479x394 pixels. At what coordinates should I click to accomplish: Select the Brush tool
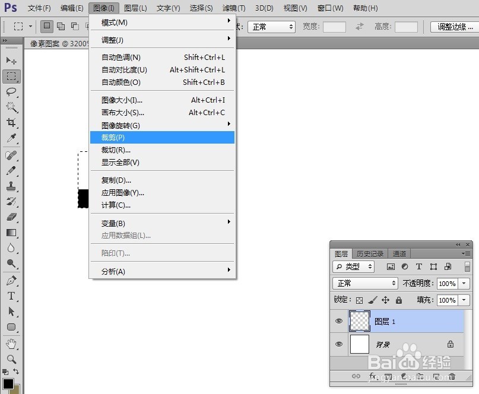point(11,171)
